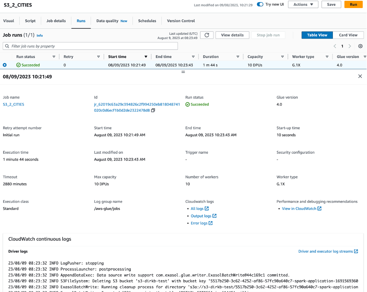The height and width of the screenshot is (292, 367).
Task: Click the Error logs external link icon
Action: pos(211,223)
